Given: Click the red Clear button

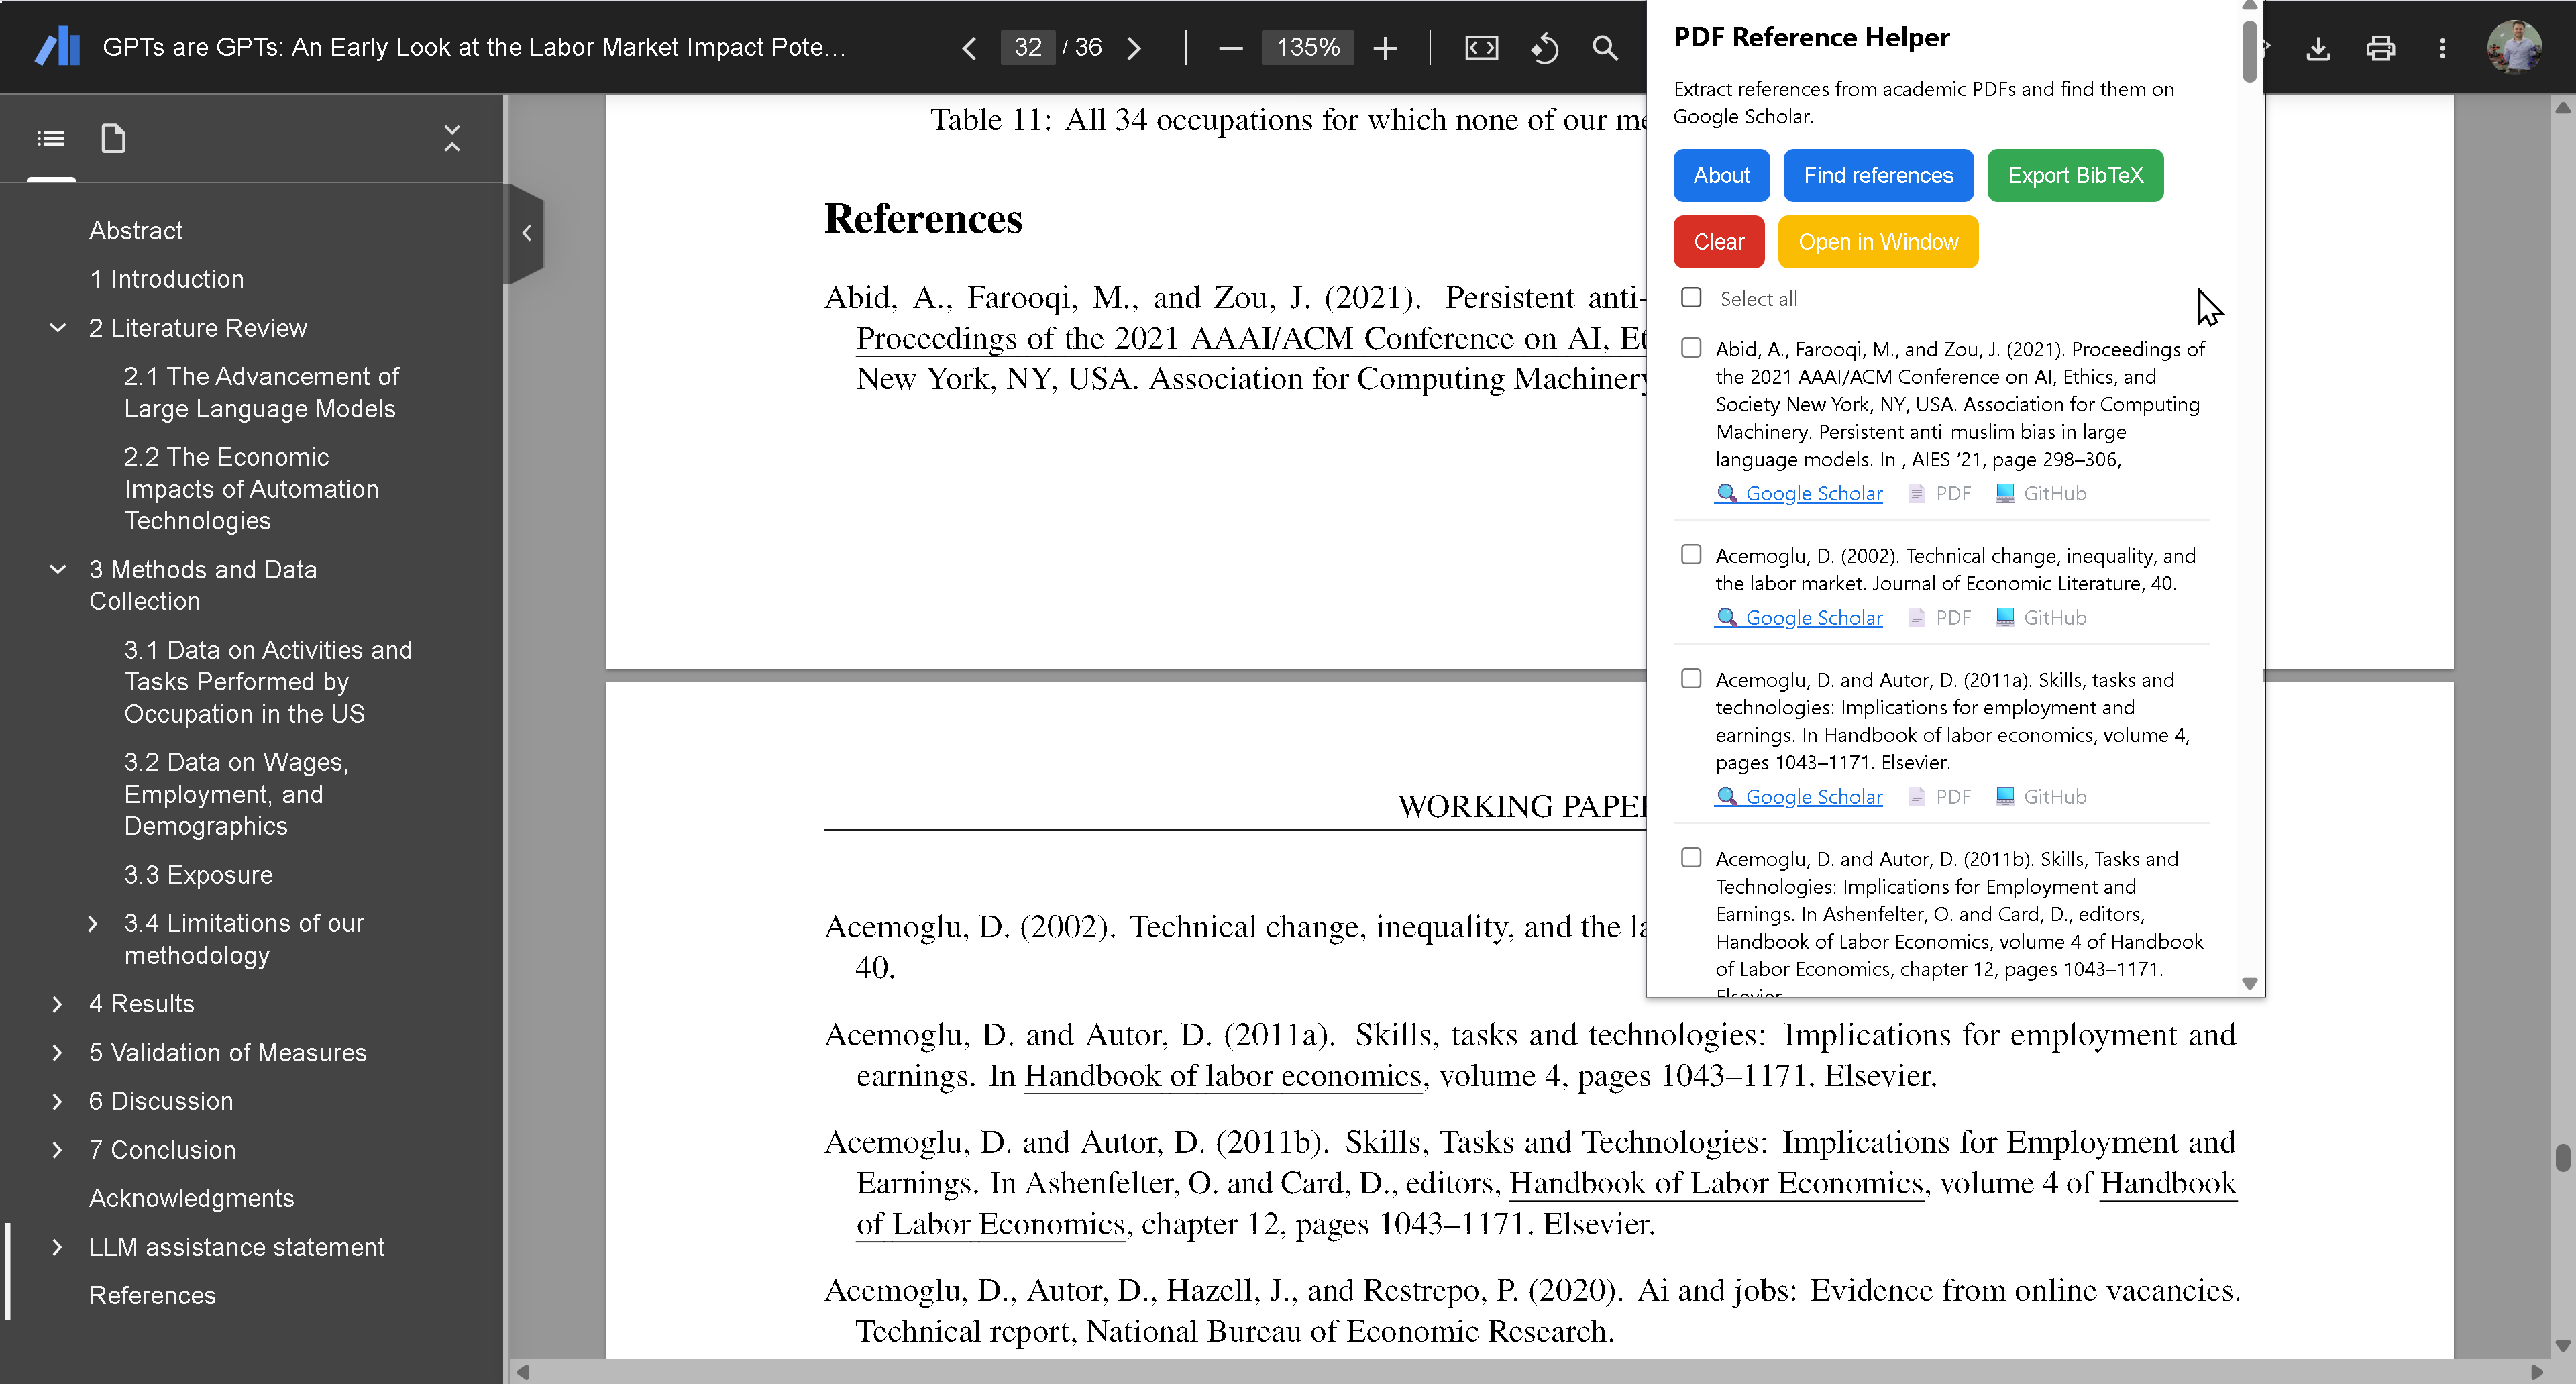Looking at the screenshot, I should (x=1718, y=242).
